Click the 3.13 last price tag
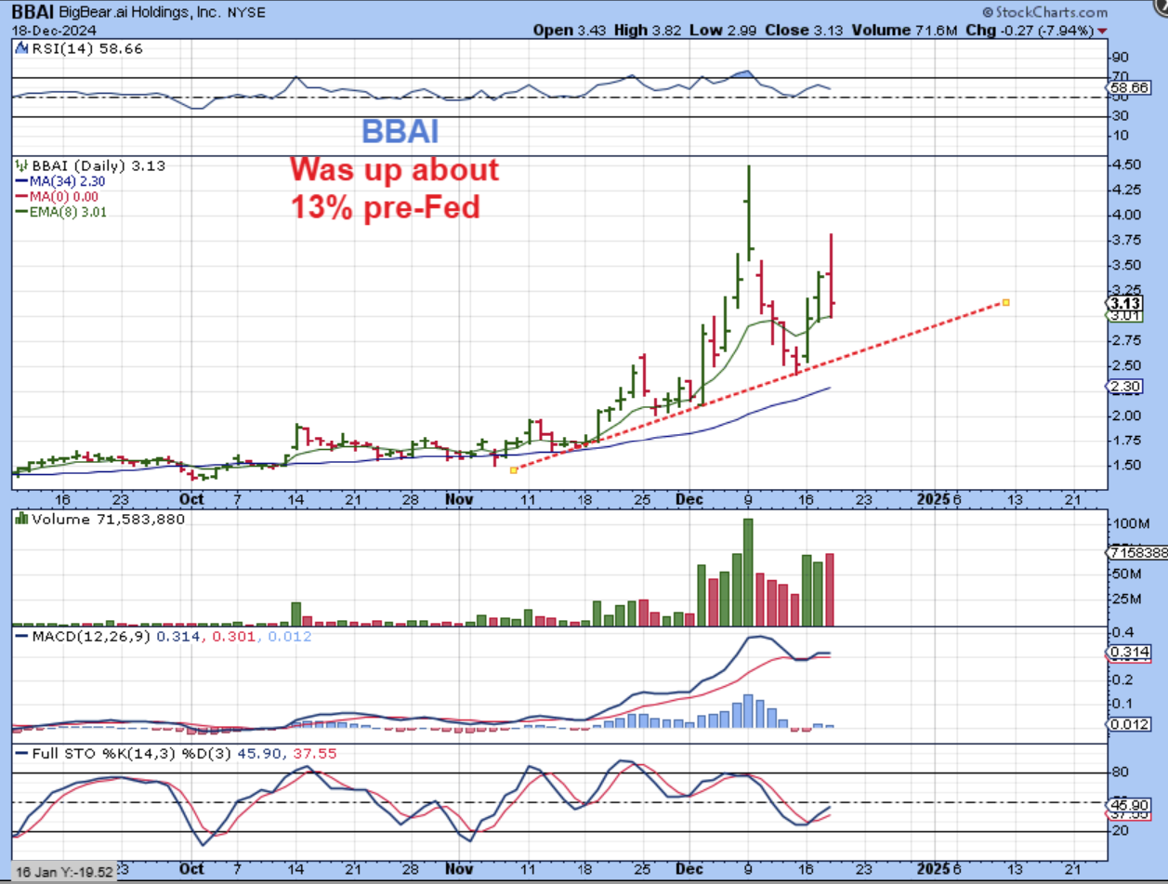This screenshot has height=884, width=1168. 1127,303
